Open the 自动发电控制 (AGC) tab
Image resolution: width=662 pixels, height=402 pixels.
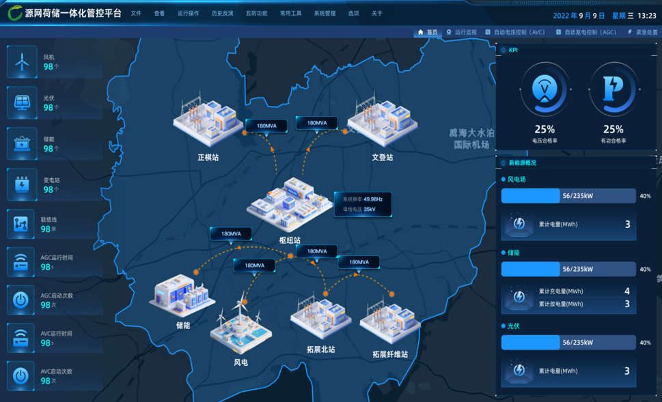pos(586,32)
